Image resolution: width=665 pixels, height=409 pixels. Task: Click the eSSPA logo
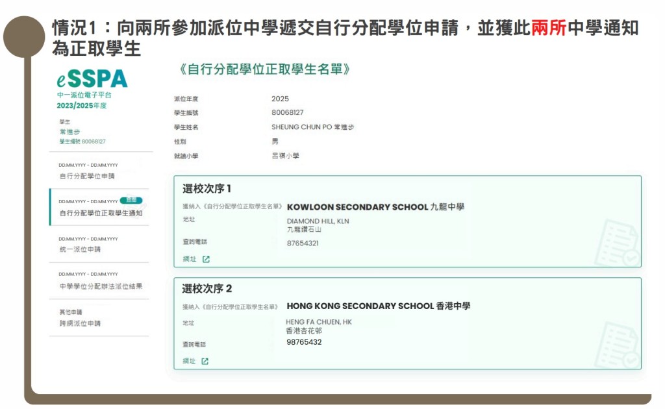[x=92, y=79]
